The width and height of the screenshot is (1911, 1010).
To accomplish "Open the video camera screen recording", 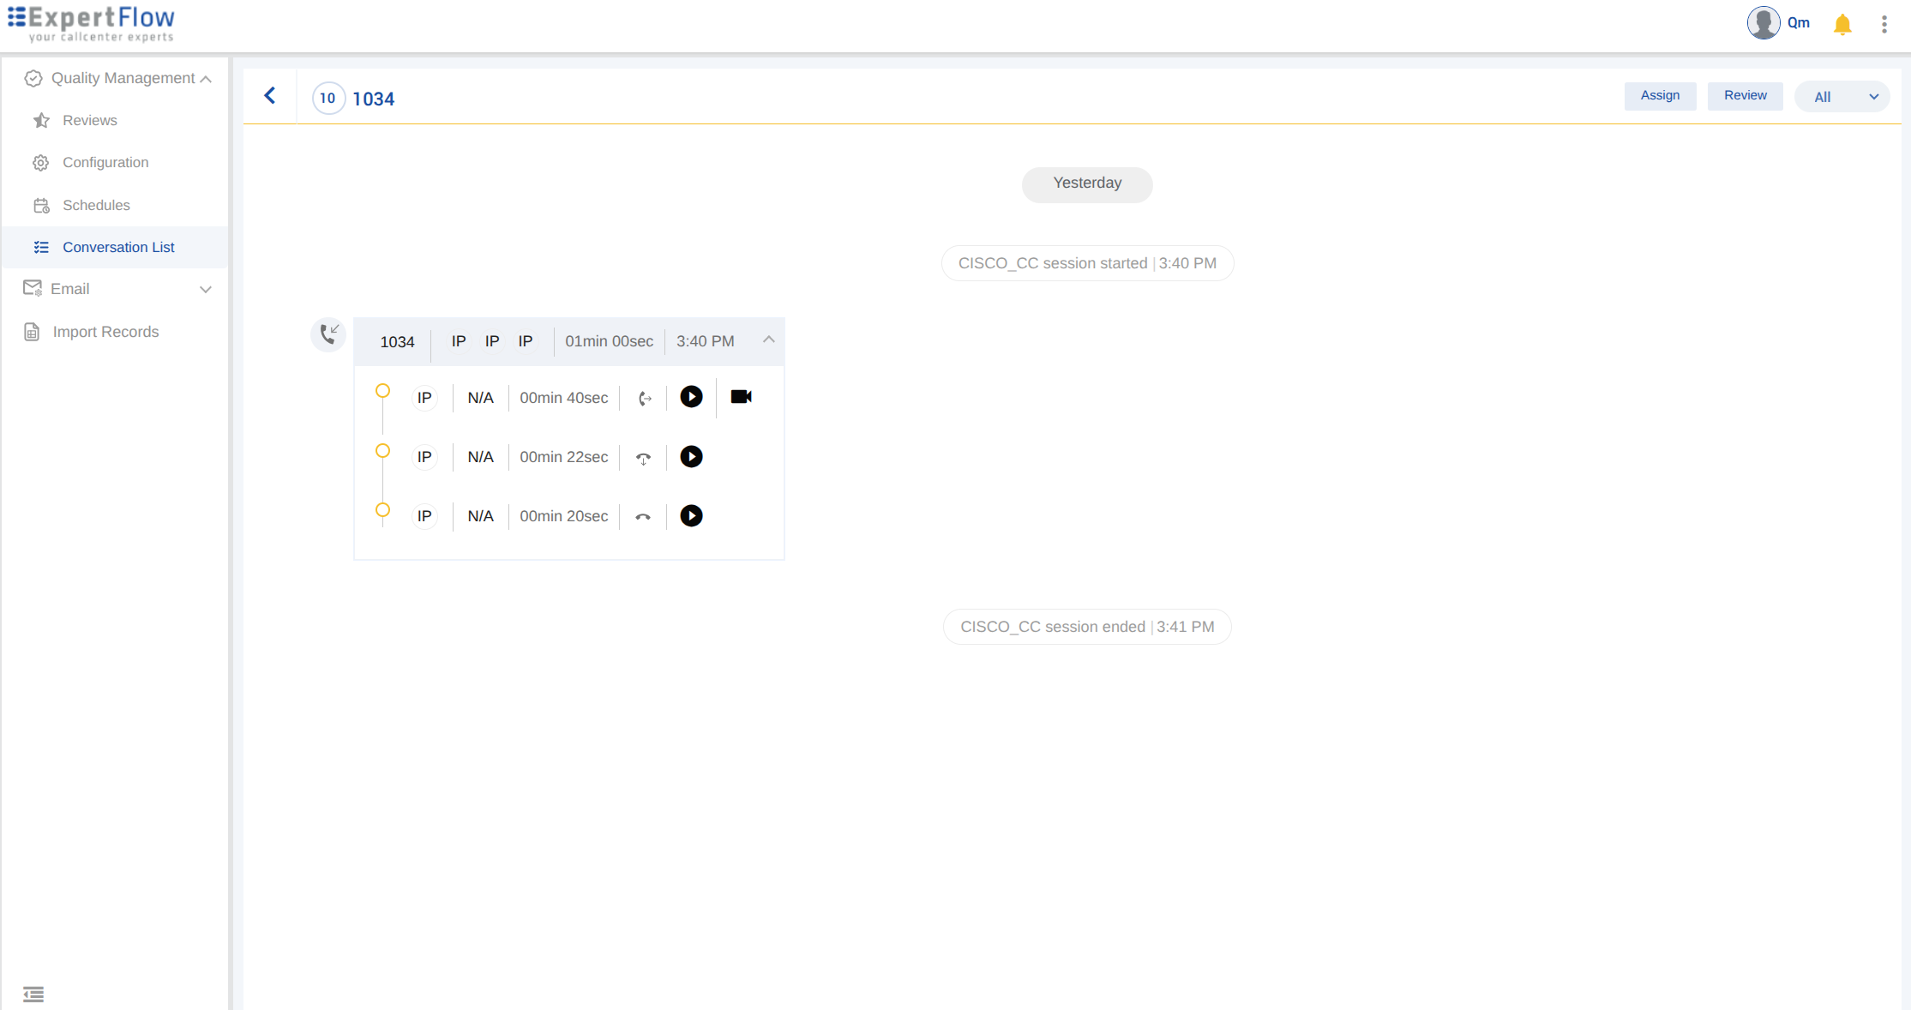I will pos(741,397).
